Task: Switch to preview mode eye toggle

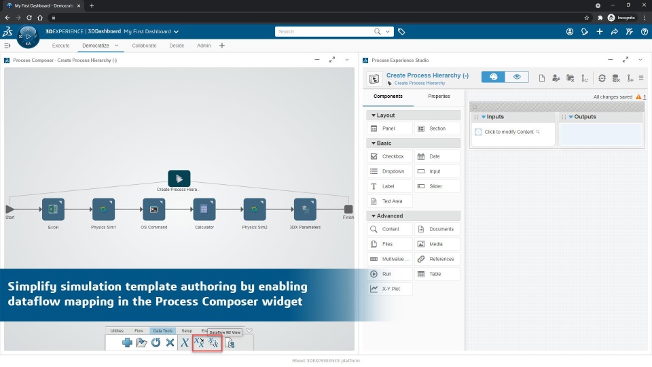Action: (x=517, y=77)
